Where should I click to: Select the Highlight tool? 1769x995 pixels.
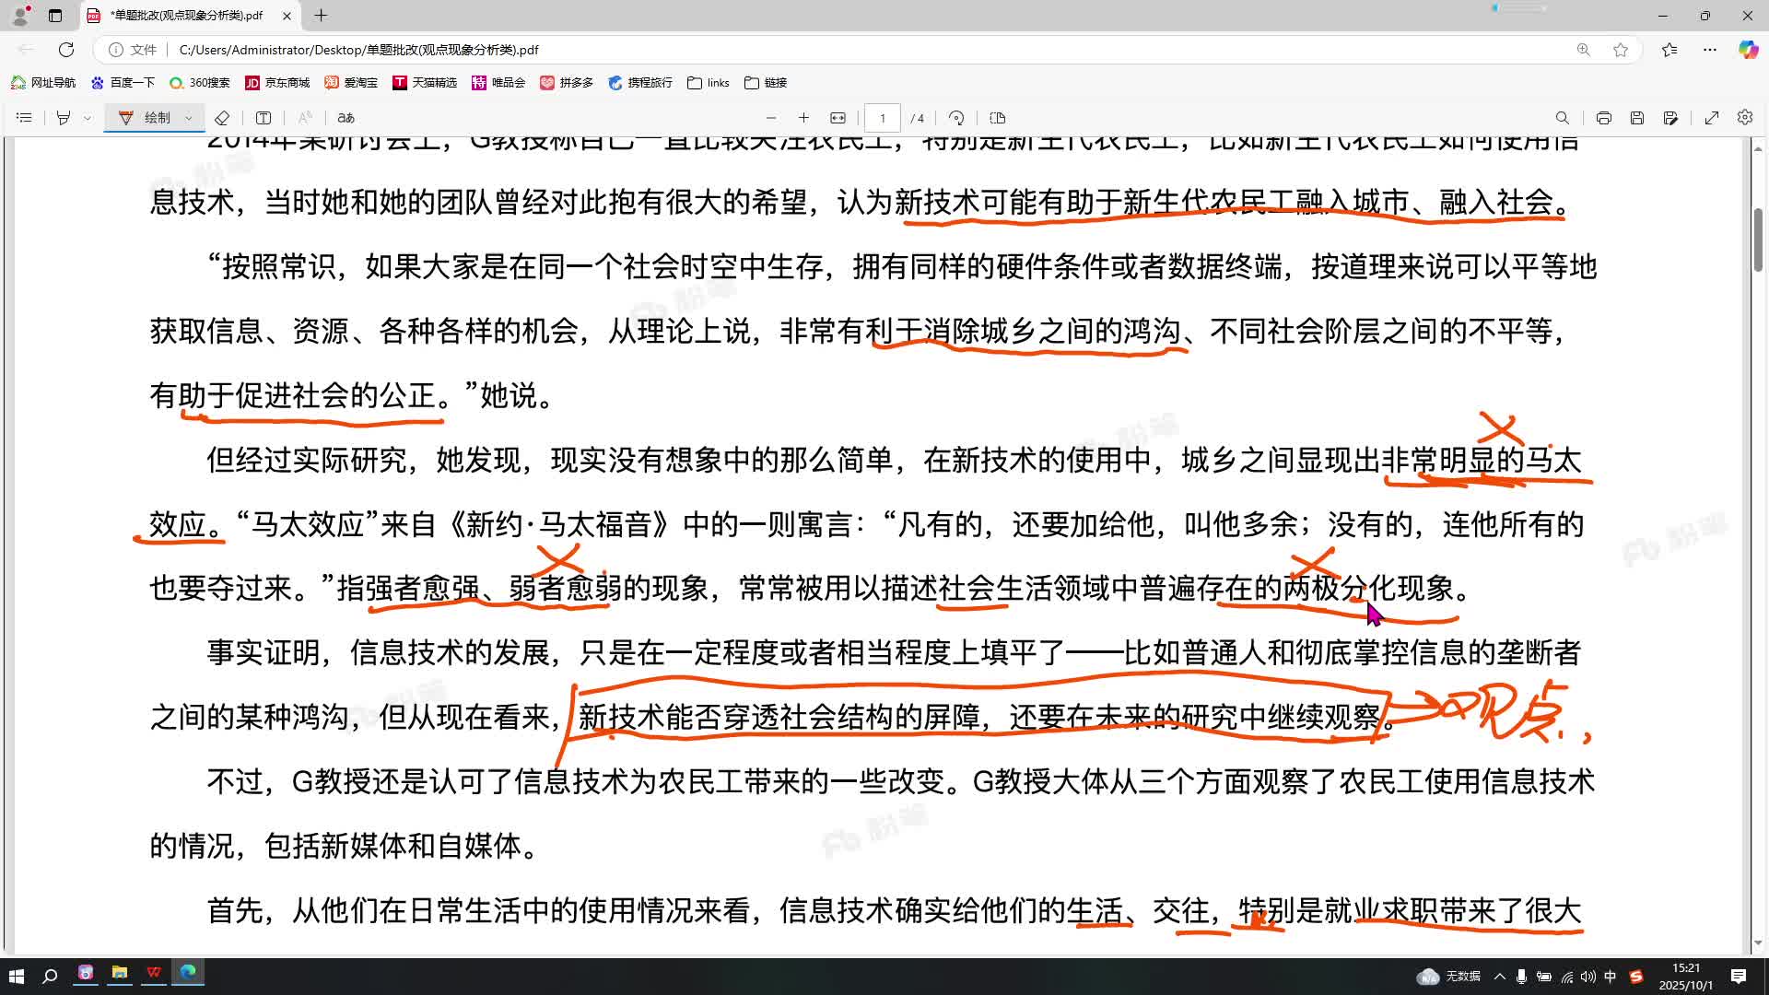63,118
